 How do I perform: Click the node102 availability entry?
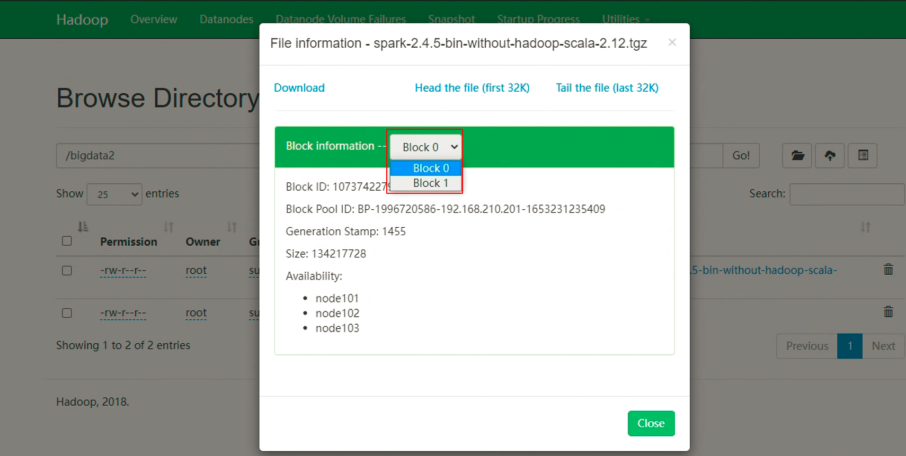(337, 314)
